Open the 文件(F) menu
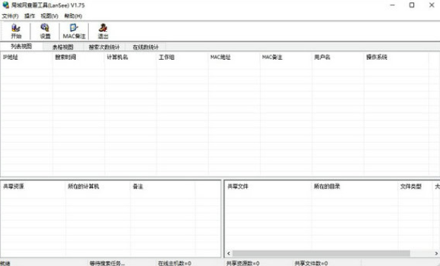The image size is (440, 266). pos(10,16)
